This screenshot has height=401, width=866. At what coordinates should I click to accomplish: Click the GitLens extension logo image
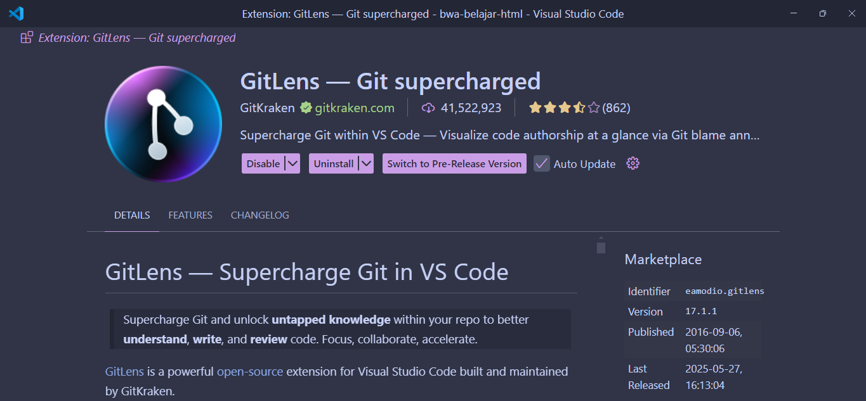point(163,124)
